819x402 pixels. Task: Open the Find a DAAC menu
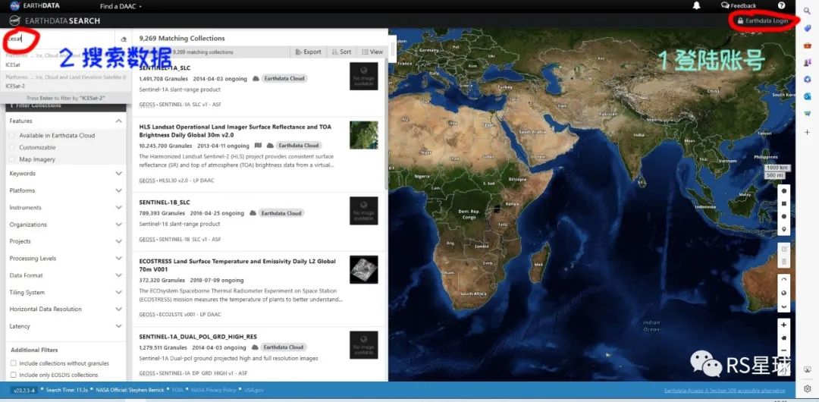click(121, 6)
